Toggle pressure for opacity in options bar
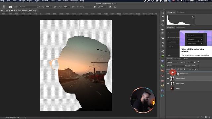 tap(55, 7)
